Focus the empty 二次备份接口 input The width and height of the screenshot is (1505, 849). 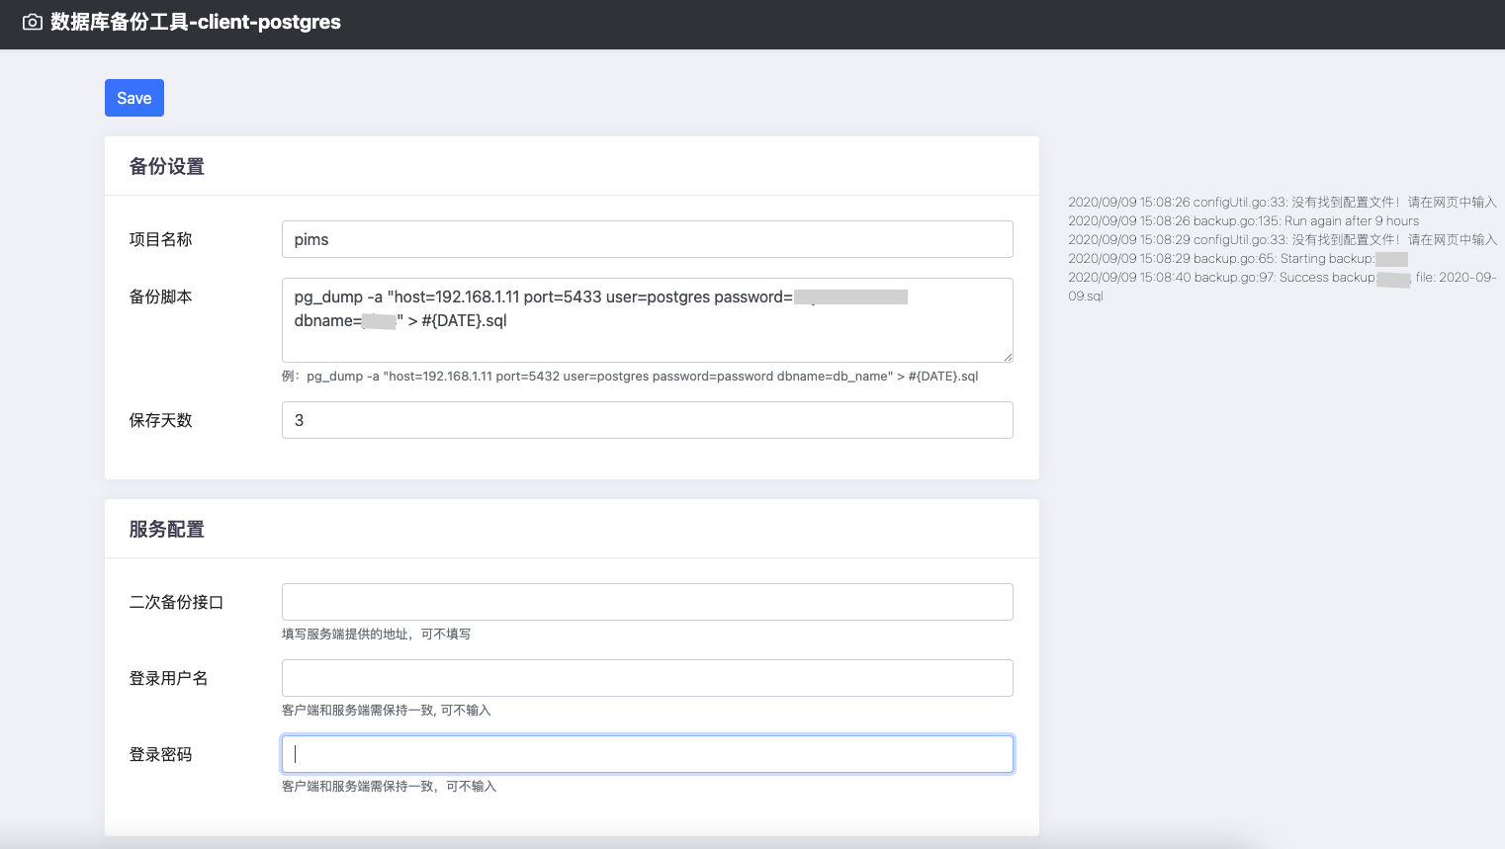(x=647, y=602)
